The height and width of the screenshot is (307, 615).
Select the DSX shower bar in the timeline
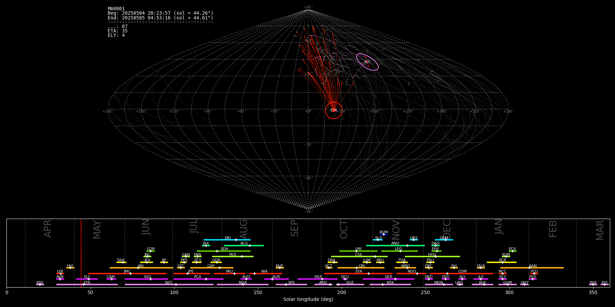[x=317, y=279]
